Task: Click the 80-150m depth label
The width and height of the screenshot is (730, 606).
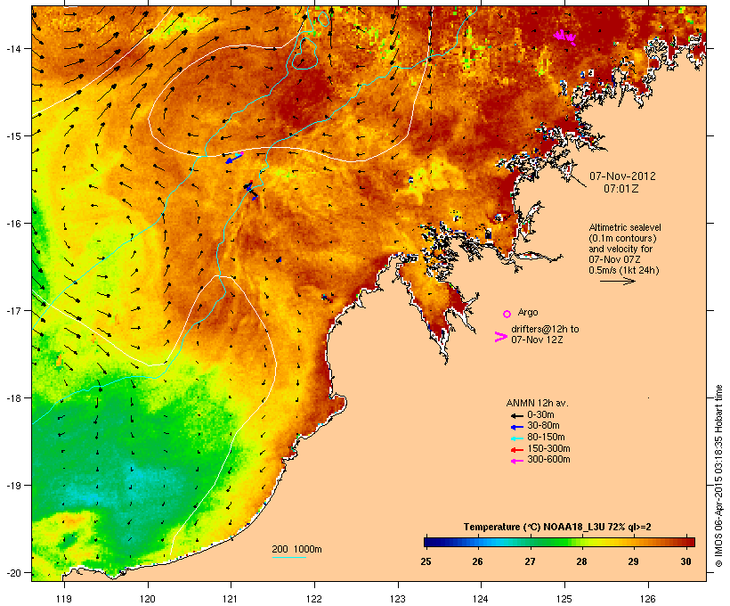Action: point(546,438)
